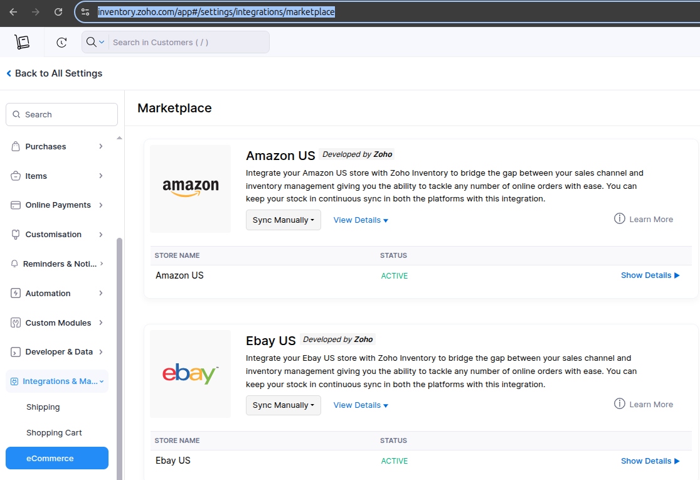Open Learn More for Amazon US
Image resolution: width=700 pixels, height=480 pixels.
(651, 219)
